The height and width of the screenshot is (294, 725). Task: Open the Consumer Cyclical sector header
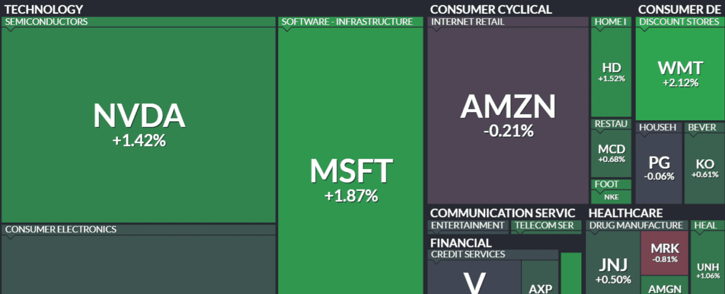tap(491, 9)
